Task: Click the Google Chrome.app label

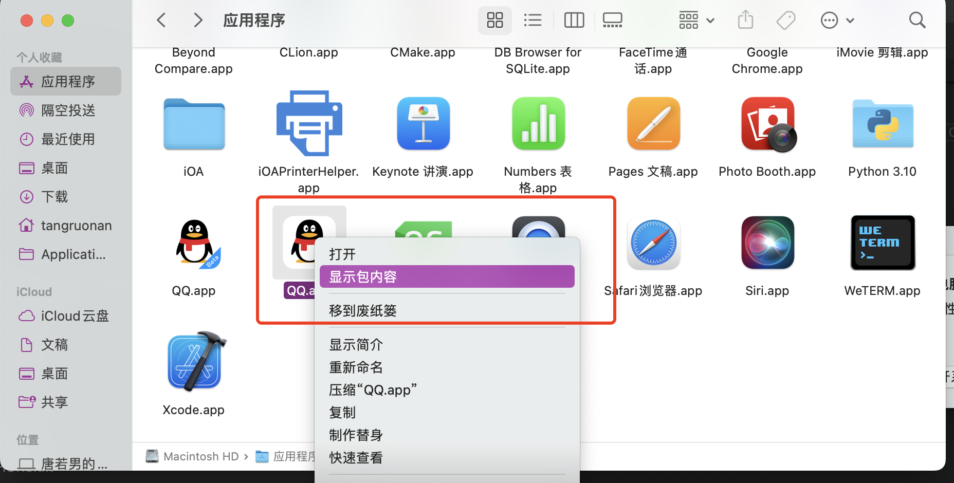Action: tap(767, 60)
